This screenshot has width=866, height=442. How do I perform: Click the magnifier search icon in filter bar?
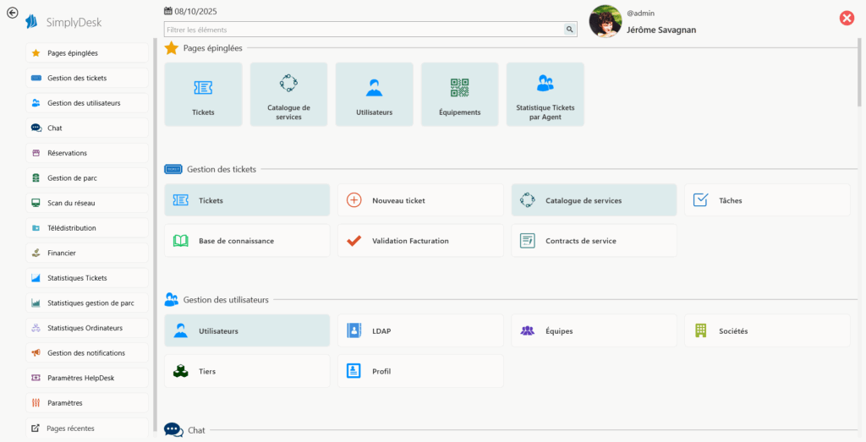[x=570, y=30]
